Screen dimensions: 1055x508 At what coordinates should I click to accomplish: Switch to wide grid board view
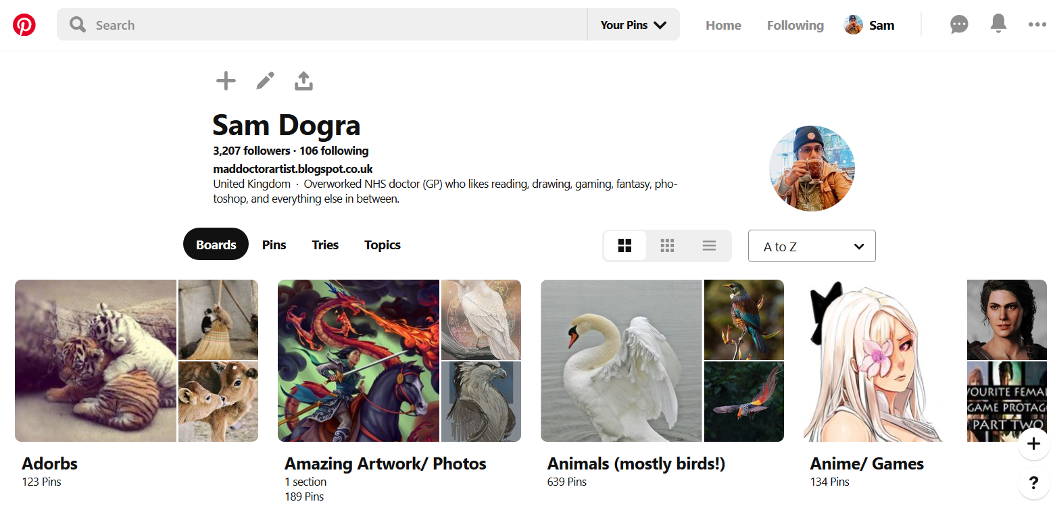pyautogui.click(x=625, y=246)
